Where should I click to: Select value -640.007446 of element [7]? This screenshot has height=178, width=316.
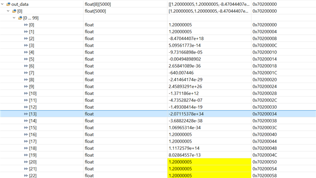click(x=181, y=73)
